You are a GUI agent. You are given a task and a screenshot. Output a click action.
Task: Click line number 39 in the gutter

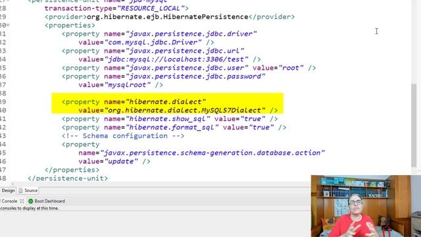(3, 102)
